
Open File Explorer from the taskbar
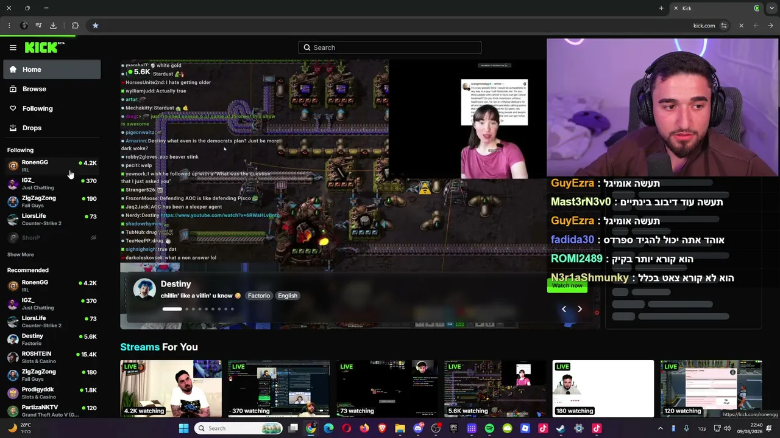400,428
